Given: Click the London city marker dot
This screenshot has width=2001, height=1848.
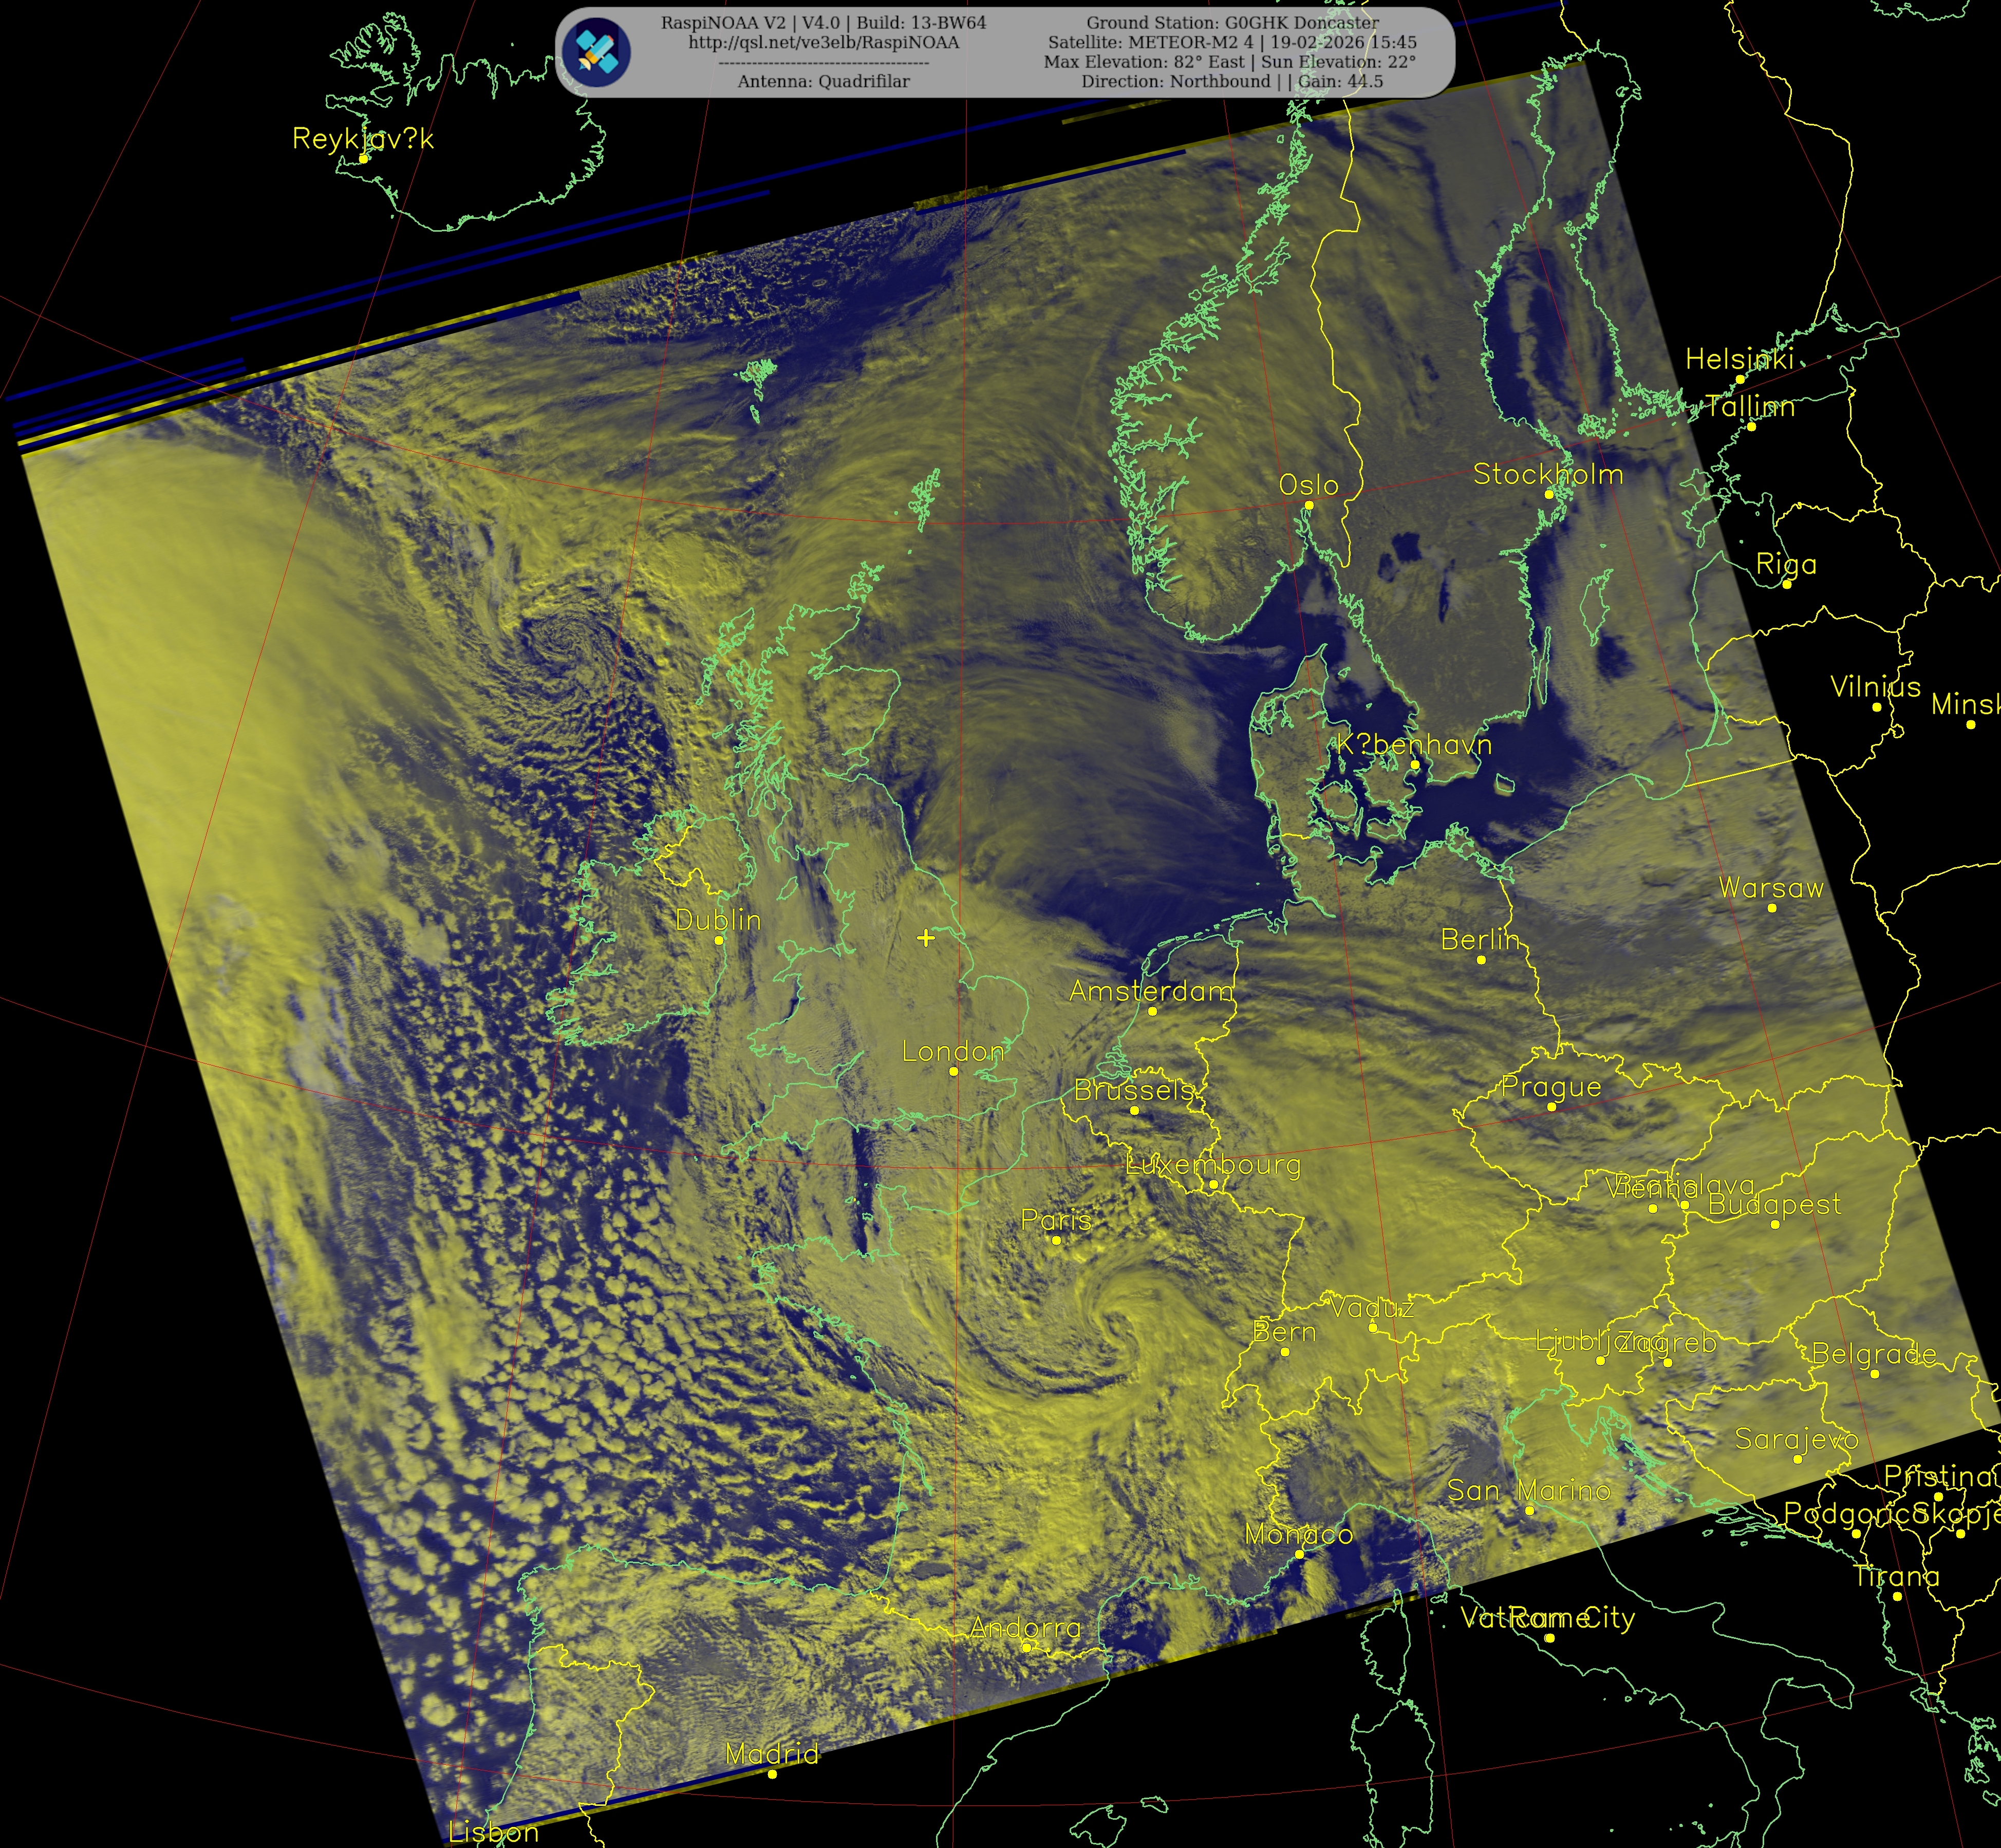Looking at the screenshot, I should click(x=954, y=1071).
